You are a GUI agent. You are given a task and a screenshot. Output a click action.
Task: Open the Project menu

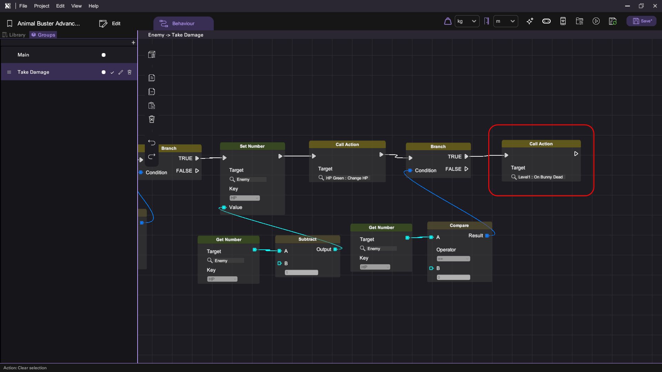[x=41, y=6]
